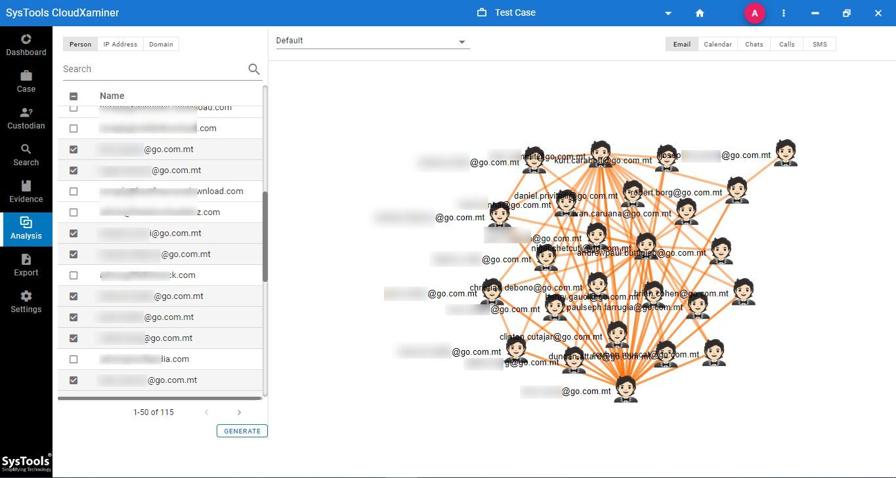Open Settings from the sidebar
Screen dimensions: 896x478
click(x=26, y=302)
